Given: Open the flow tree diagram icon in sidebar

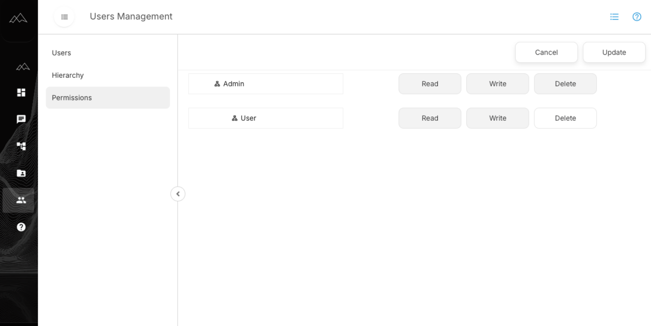Looking at the screenshot, I should click(x=21, y=146).
